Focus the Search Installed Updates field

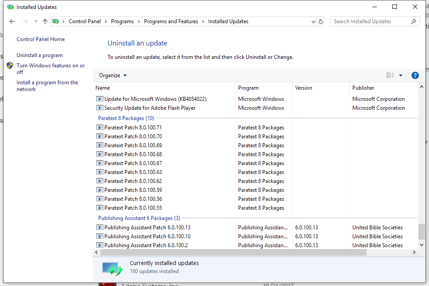(375, 21)
